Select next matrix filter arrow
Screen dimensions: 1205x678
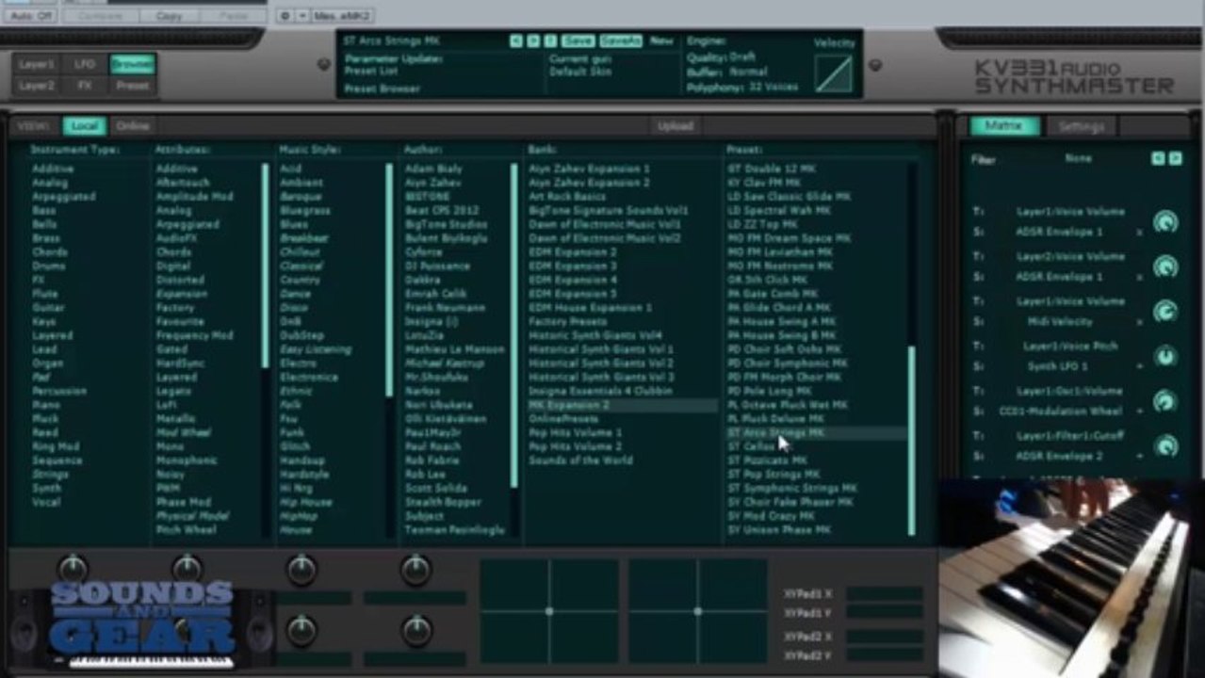pos(1175,158)
